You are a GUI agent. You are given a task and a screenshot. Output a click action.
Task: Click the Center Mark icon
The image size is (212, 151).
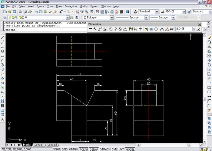156,29
